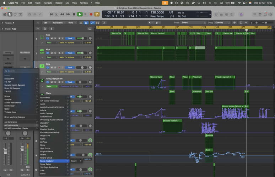Click the Add Track plus button
Viewport: 275px width, 177px height.
[38, 28]
